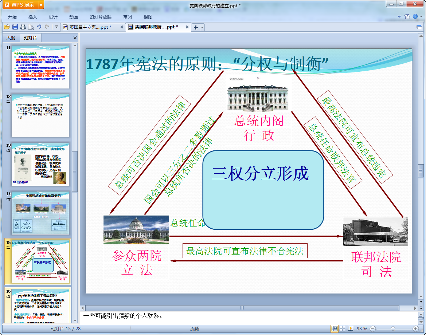This screenshot has width=426, height=335.
Task: Switch to 大纲 outline pane tab
Action: tap(11, 38)
